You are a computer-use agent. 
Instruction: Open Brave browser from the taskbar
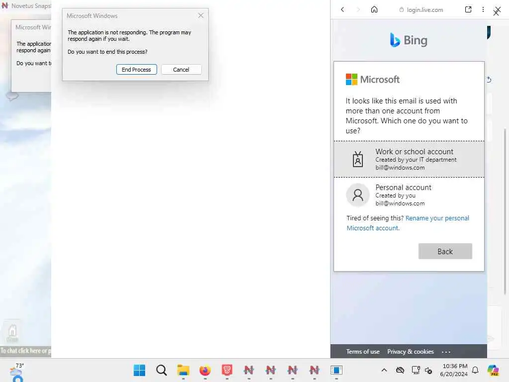point(227,370)
